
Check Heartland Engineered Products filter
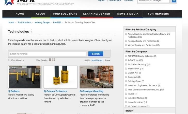point(126,85)
